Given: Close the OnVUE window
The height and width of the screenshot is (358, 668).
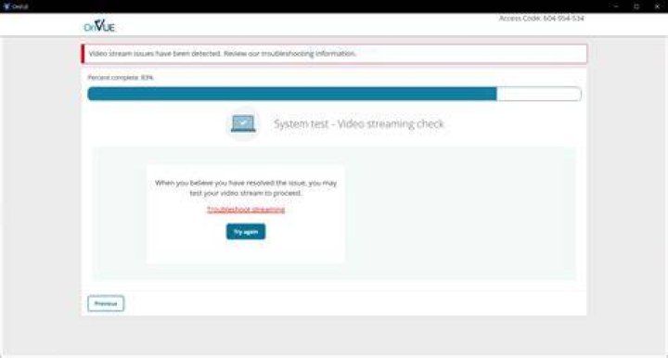Looking at the screenshot, I should tap(657, 6).
